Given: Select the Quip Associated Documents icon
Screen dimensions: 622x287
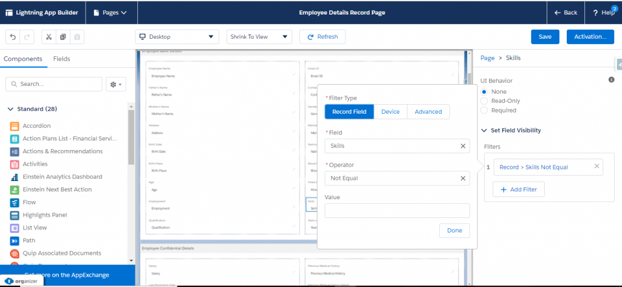Looking at the screenshot, I should (15, 254).
